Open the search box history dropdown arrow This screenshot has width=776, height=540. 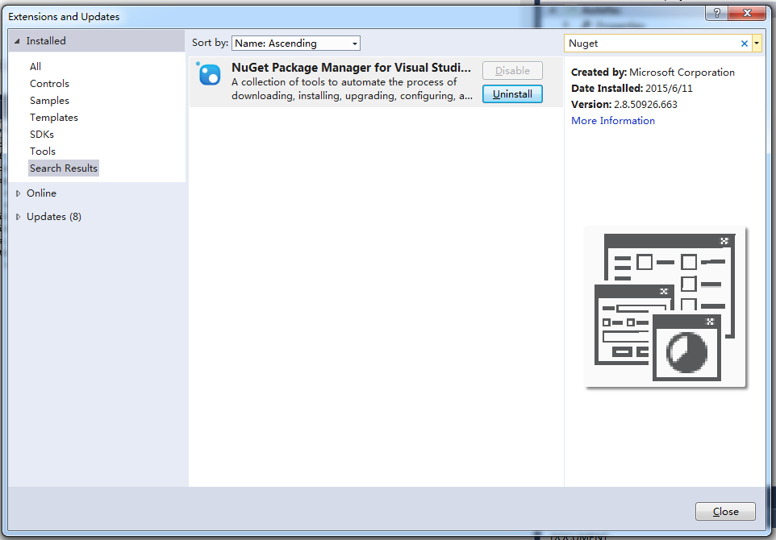point(757,44)
